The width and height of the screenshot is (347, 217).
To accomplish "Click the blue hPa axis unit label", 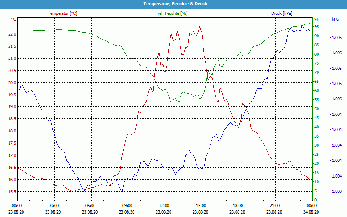I will click(335, 20).
